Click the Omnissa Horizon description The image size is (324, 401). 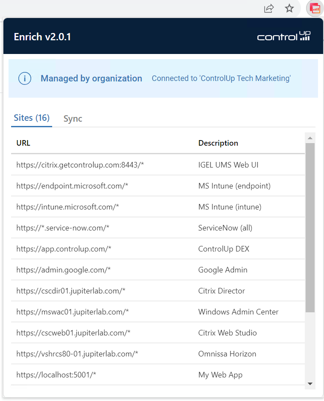[x=227, y=354]
